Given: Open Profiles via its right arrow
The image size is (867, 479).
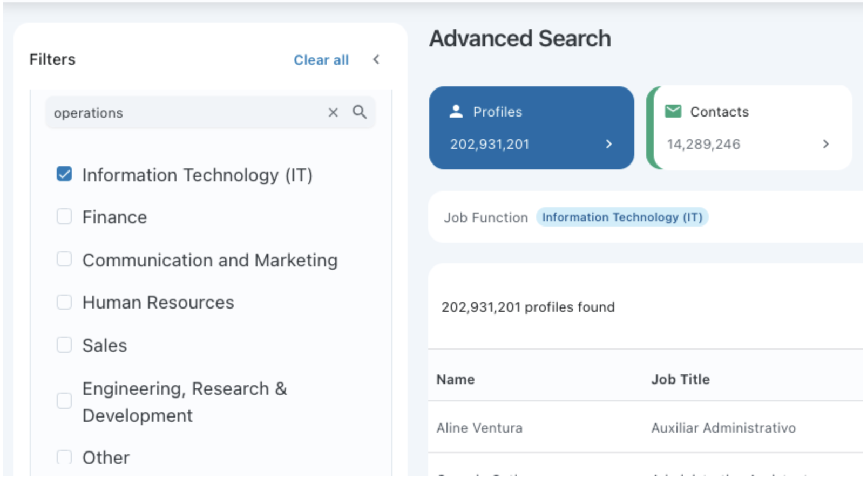Looking at the screenshot, I should (609, 144).
